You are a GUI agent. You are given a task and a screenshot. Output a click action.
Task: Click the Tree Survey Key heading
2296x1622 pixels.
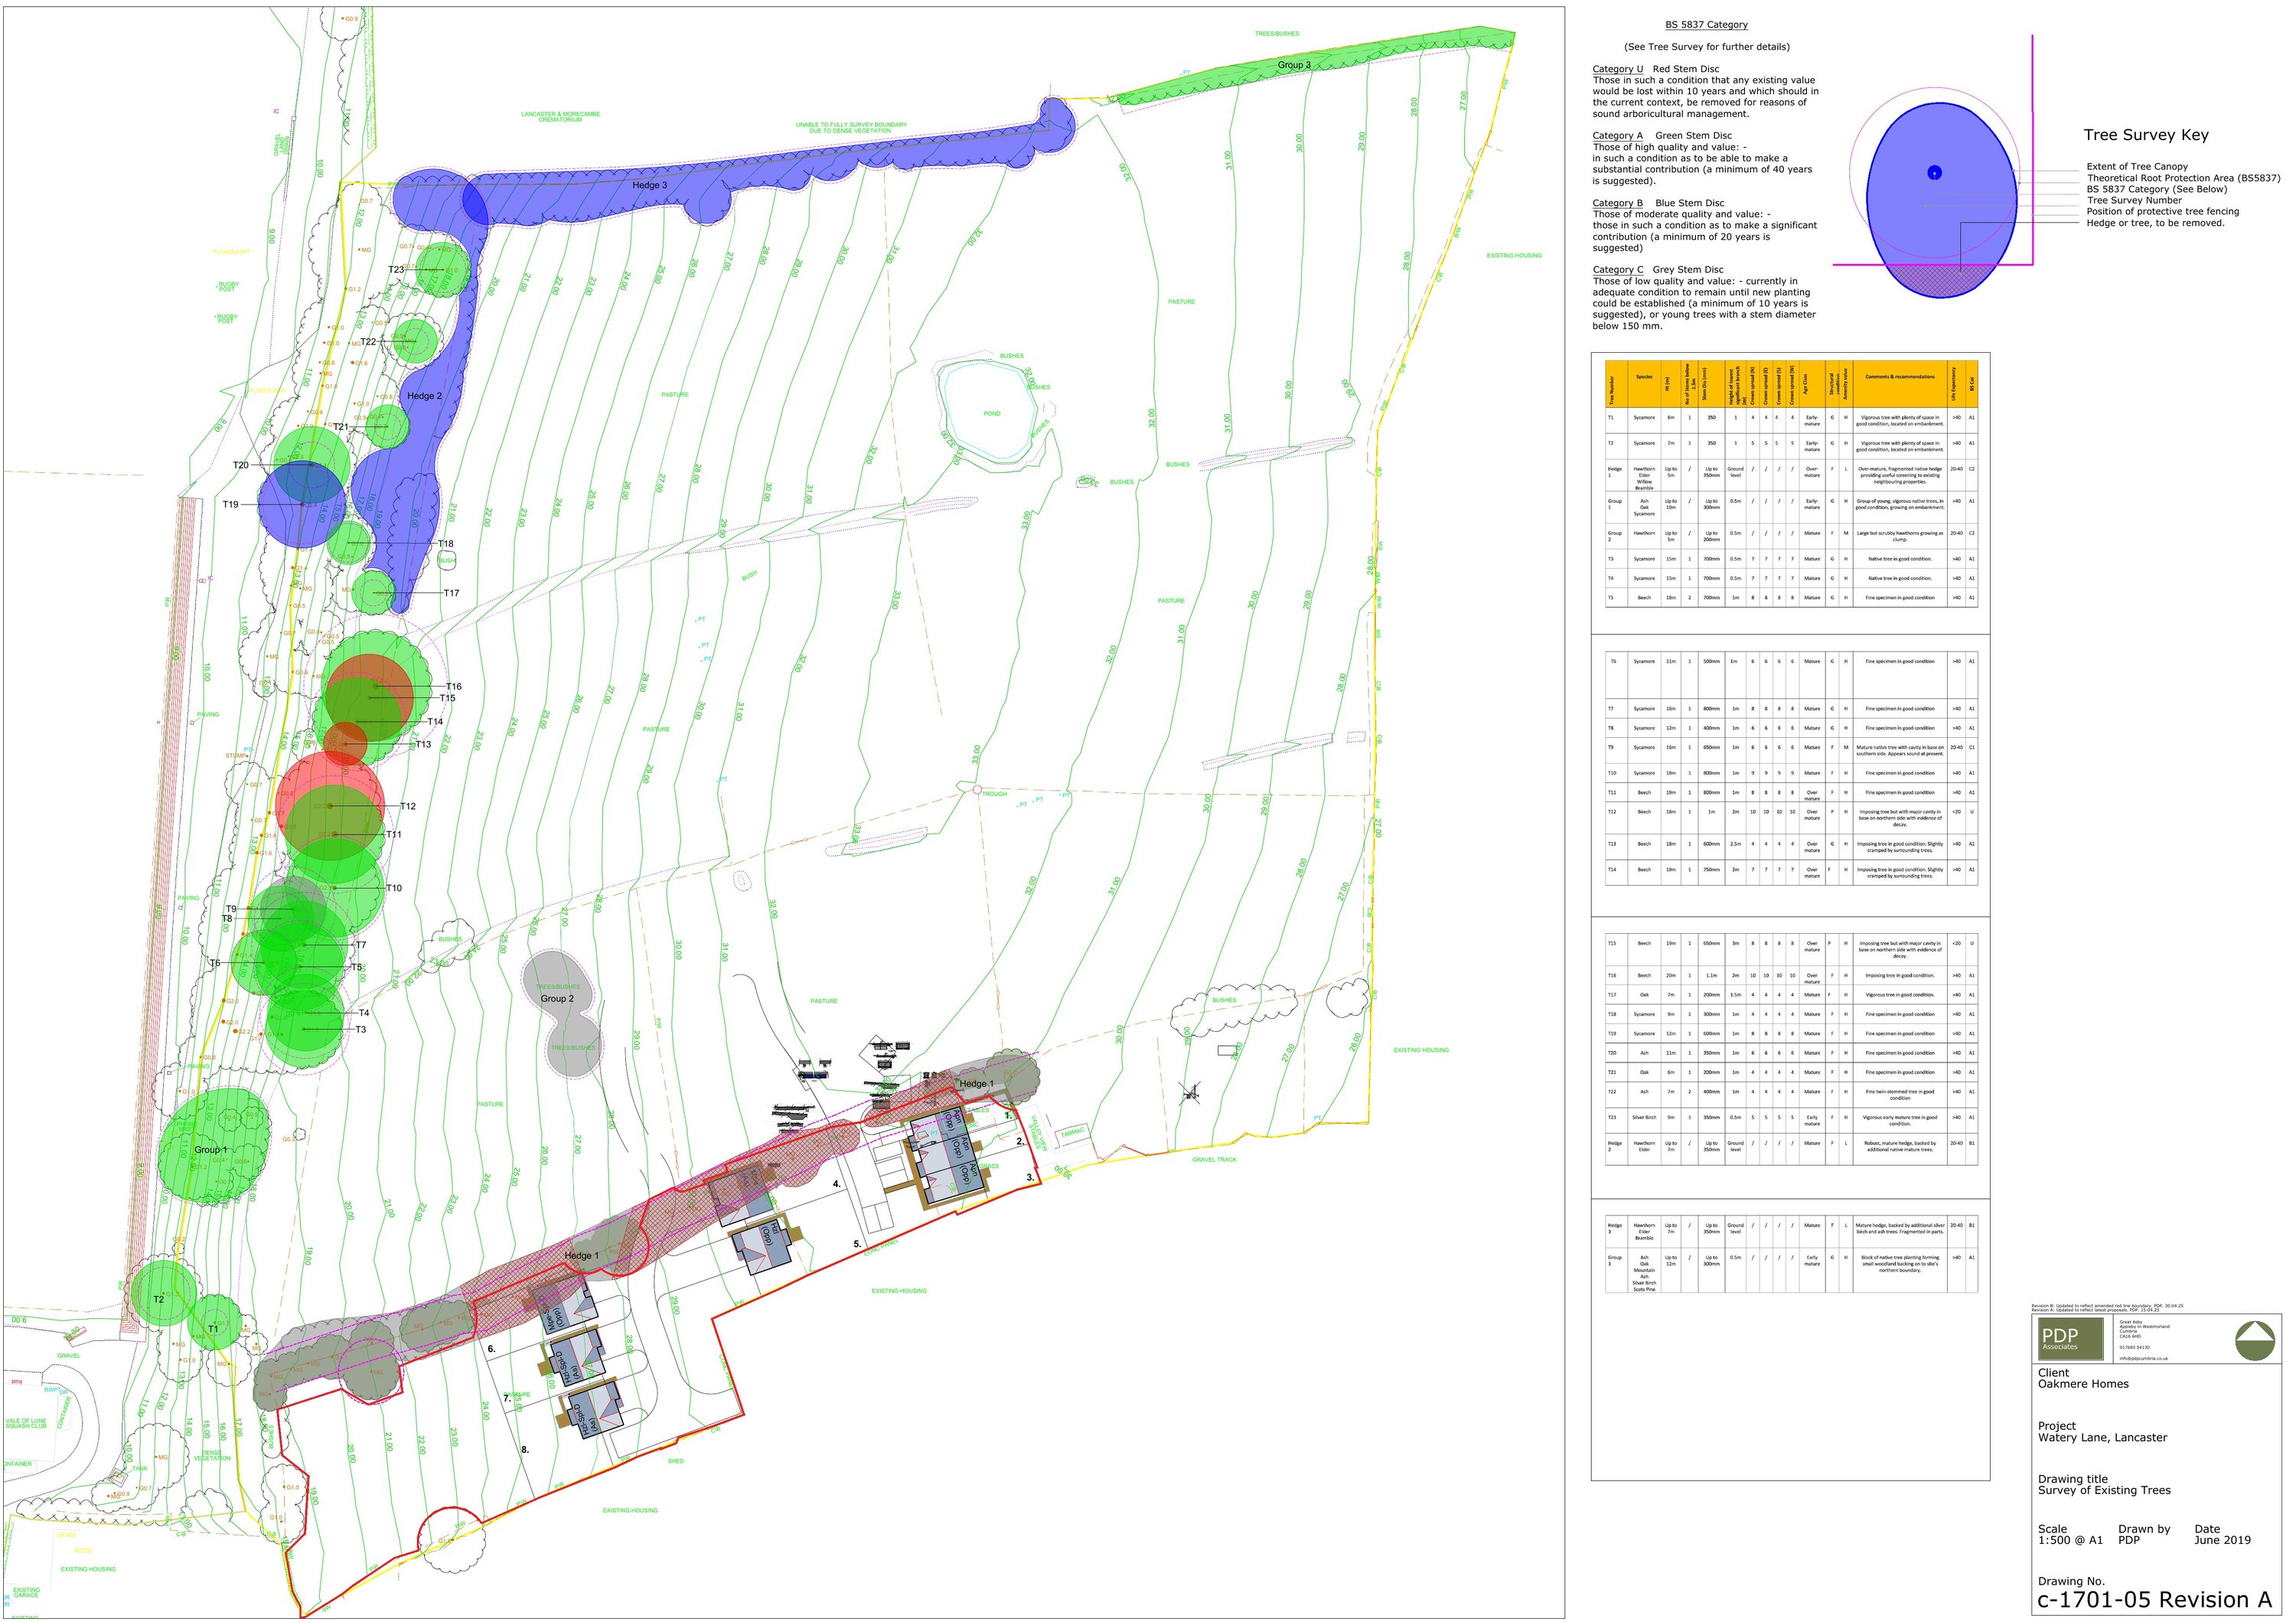click(2145, 135)
